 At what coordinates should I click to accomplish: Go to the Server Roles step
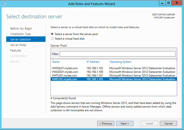click(x=18, y=45)
